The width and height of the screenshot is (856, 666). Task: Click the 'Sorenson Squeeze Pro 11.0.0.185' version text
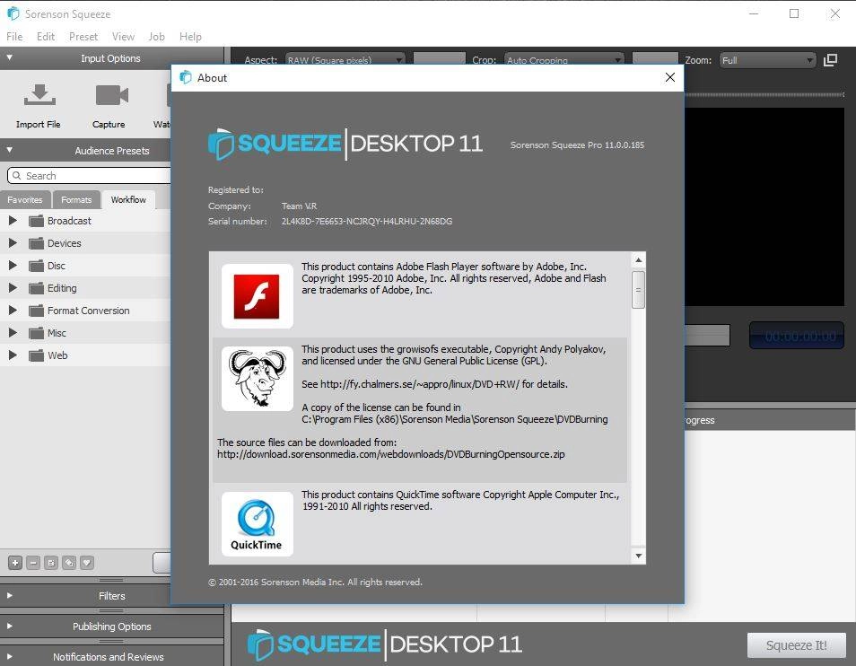577,145
